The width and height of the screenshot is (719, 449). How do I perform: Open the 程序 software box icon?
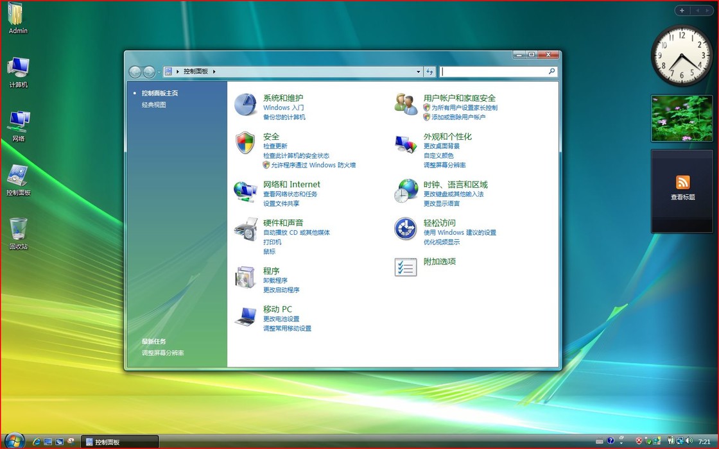pyautogui.click(x=245, y=277)
